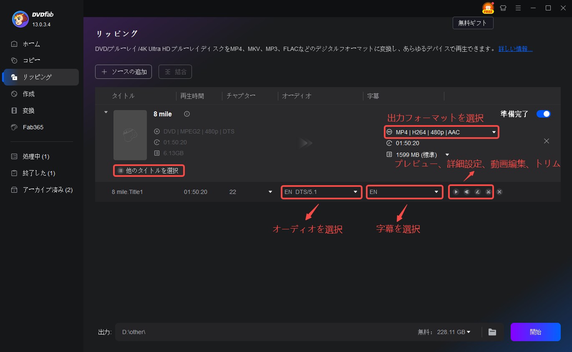
Task: Preview 8 mile.Title1 with play icon
Action: 456,192
